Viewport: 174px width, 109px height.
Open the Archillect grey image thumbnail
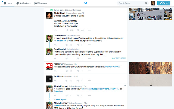151,80
